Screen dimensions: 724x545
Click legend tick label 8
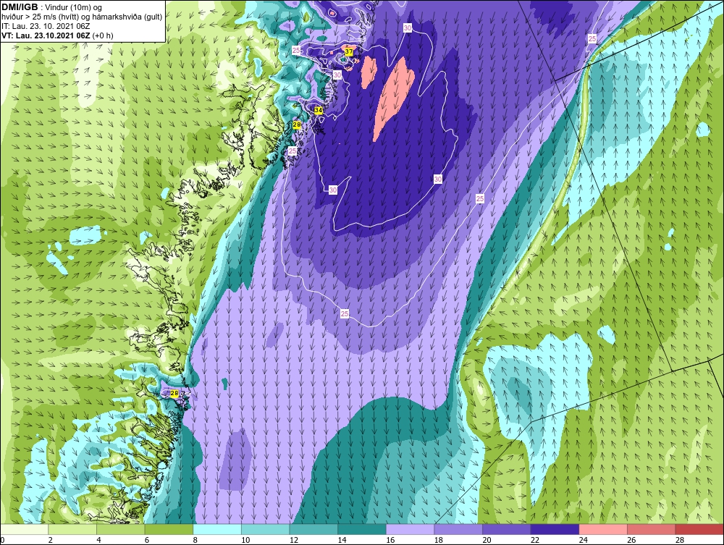[195, 540]
